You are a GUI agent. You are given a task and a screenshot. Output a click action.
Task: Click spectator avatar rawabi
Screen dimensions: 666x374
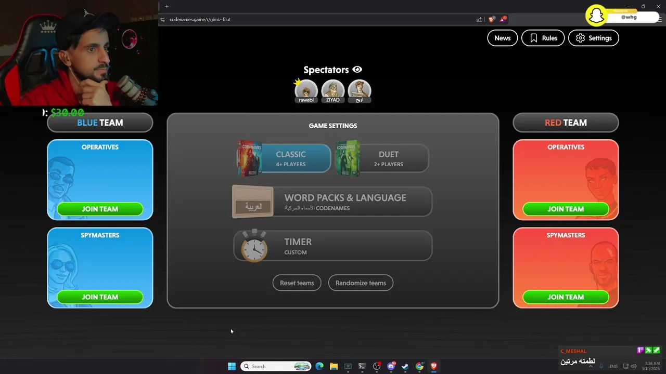click(306, 91)
